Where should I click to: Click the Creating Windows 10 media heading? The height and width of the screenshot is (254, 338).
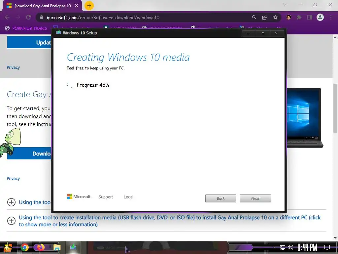pyautogui.click(x=128, y=58)
